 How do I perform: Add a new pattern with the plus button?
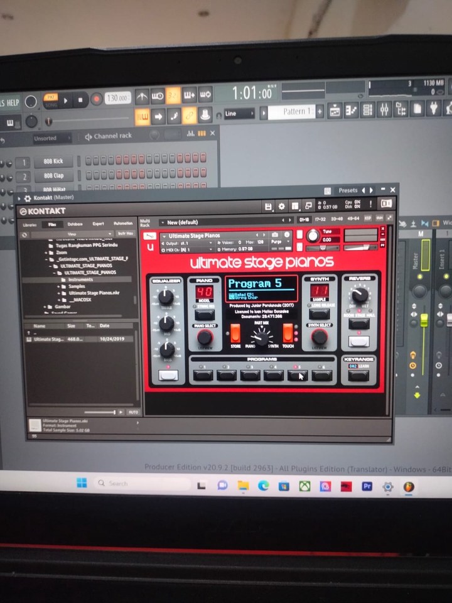pyautogui.click(x=320, y=112)
